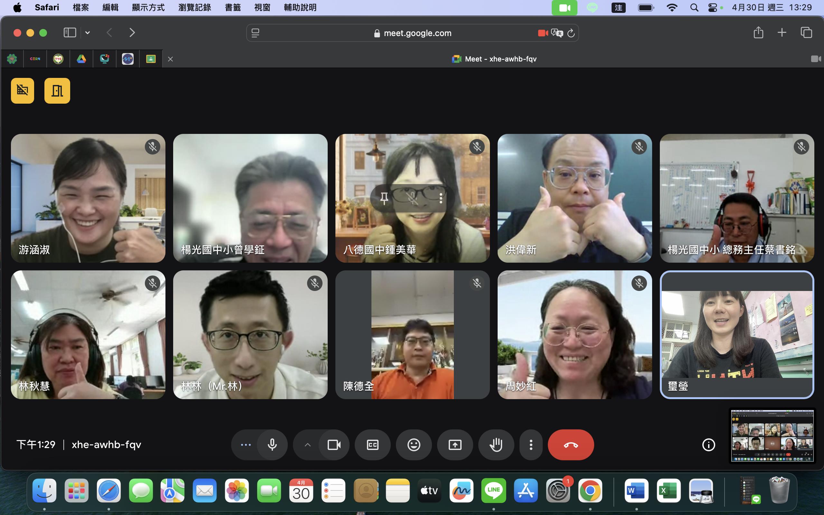
Task: Click the self-view screen thumbnail
Action: coord(772,435)
